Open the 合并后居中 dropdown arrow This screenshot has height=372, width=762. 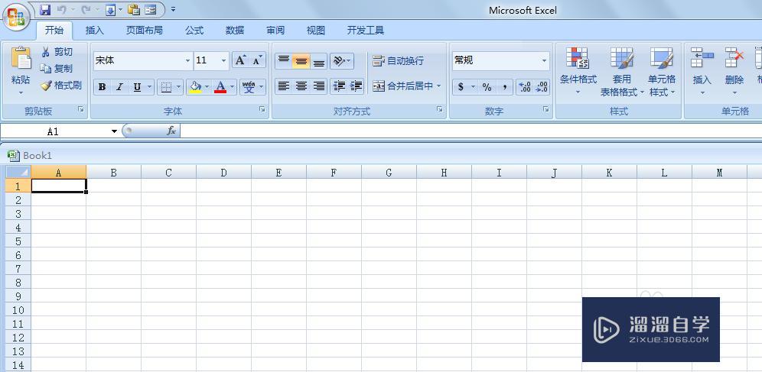(x=439, y=86)
